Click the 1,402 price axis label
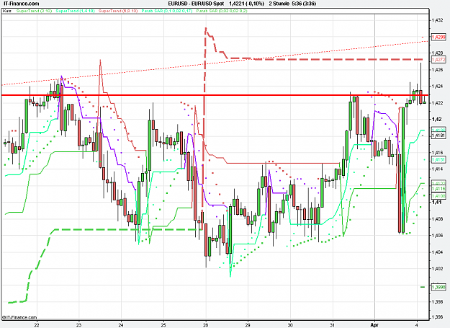Image resolution: width=450 pixels, height=328 pixels. pos(437,269)
